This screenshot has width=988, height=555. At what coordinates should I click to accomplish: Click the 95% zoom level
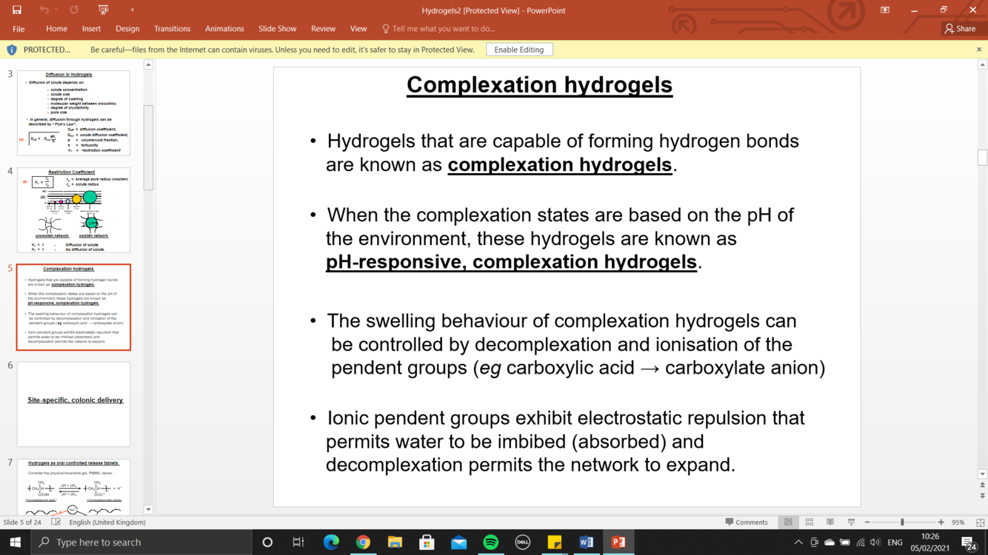(958, 522)
